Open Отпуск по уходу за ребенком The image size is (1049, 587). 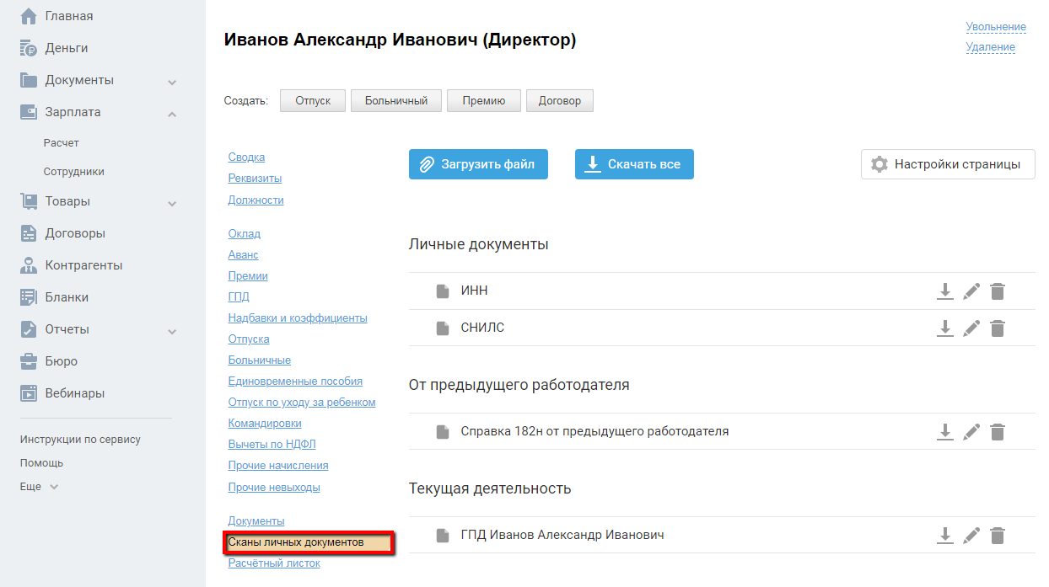302,403
